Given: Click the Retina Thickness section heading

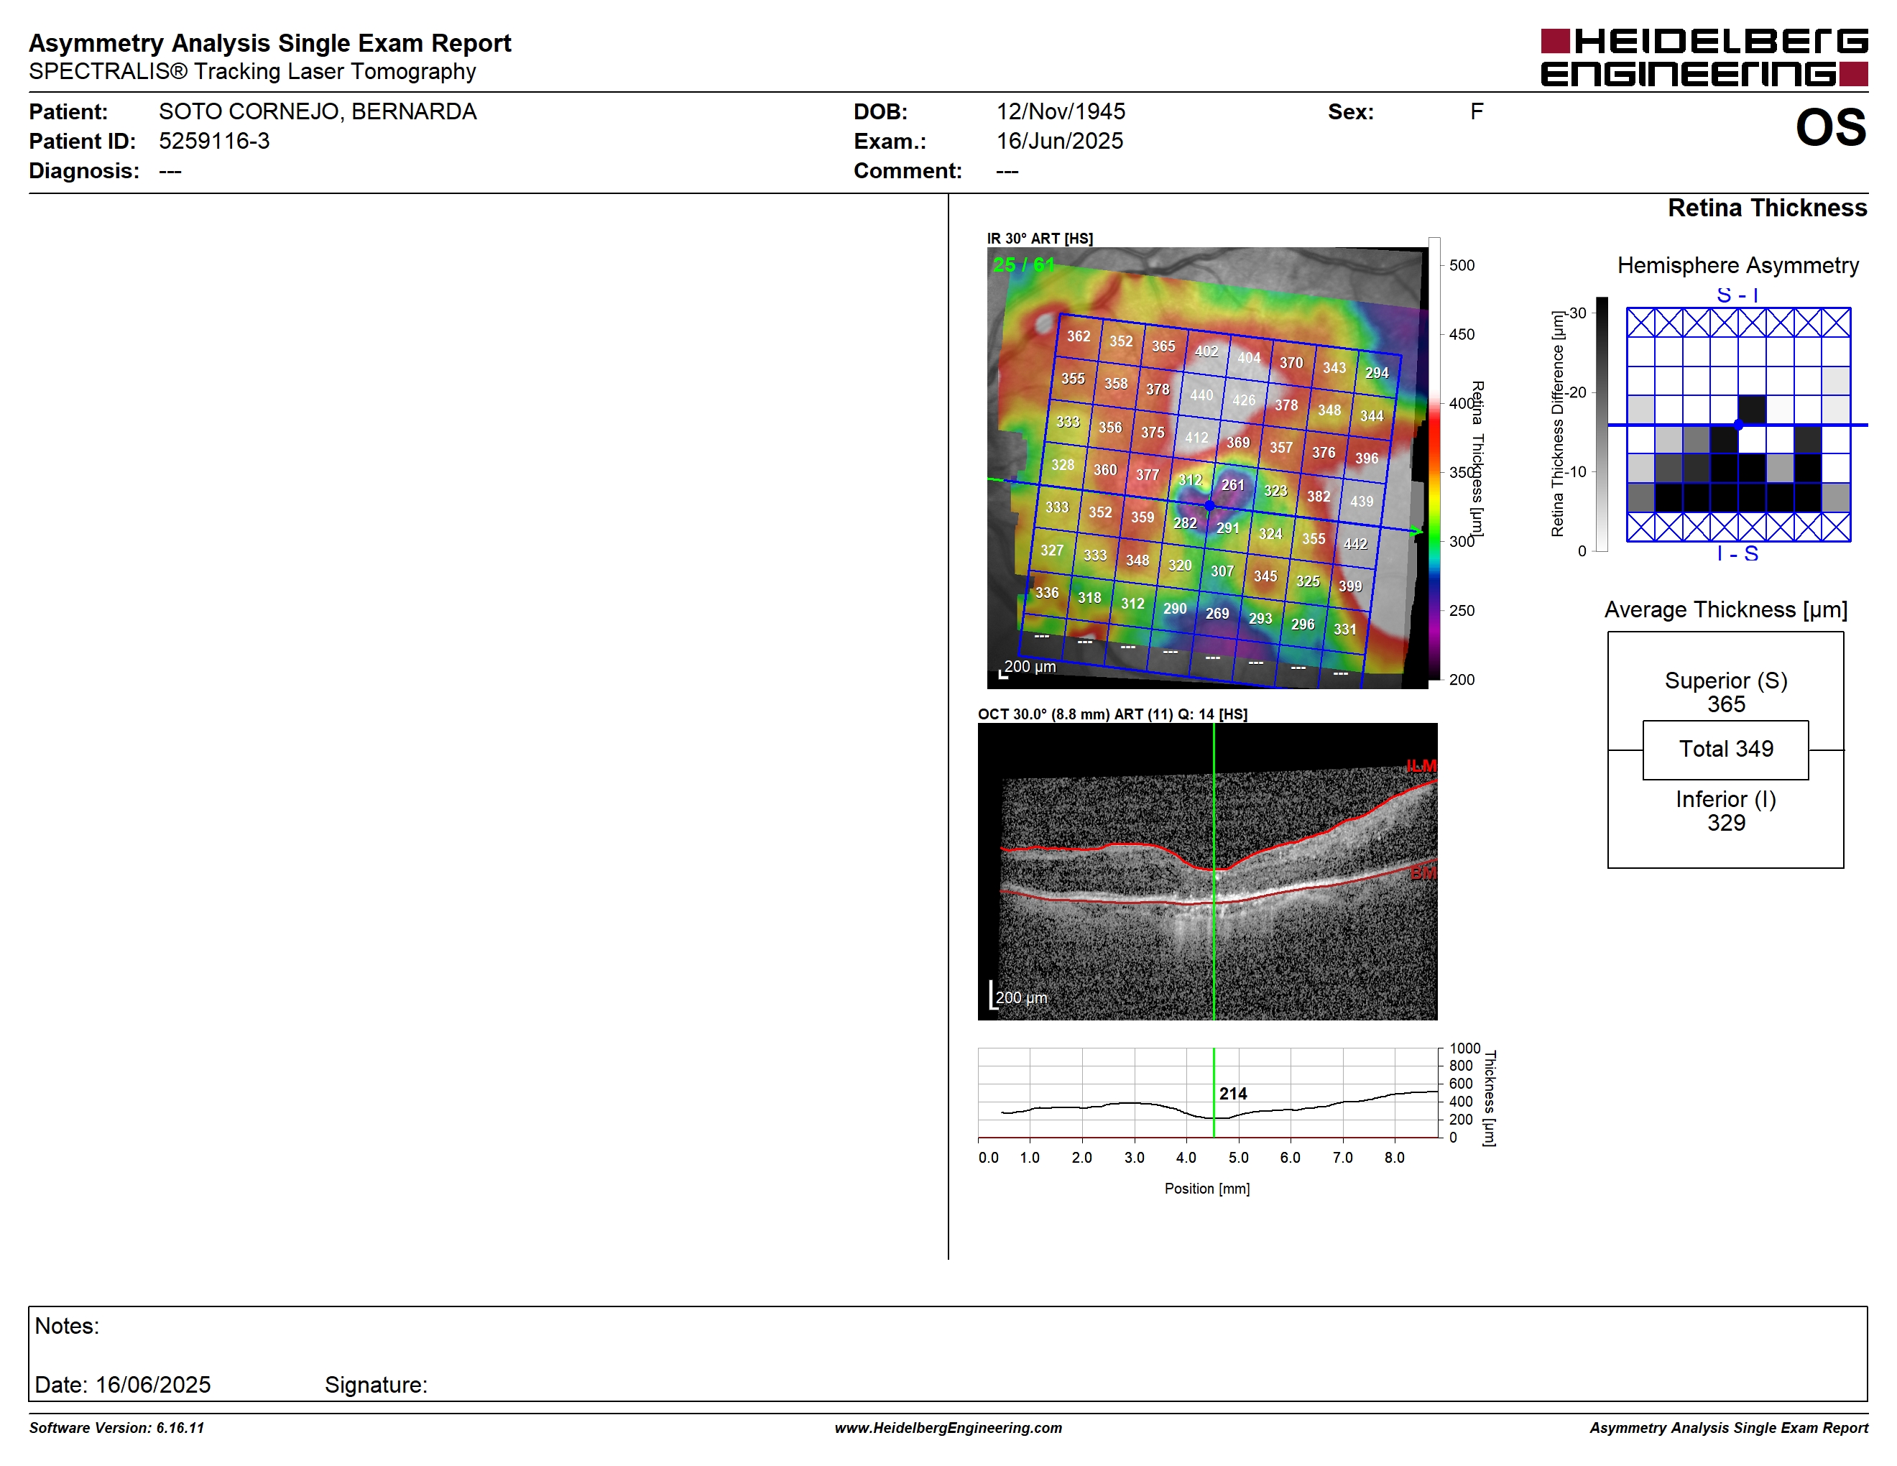Looking at the screenshot, I should coord(1767,208).
